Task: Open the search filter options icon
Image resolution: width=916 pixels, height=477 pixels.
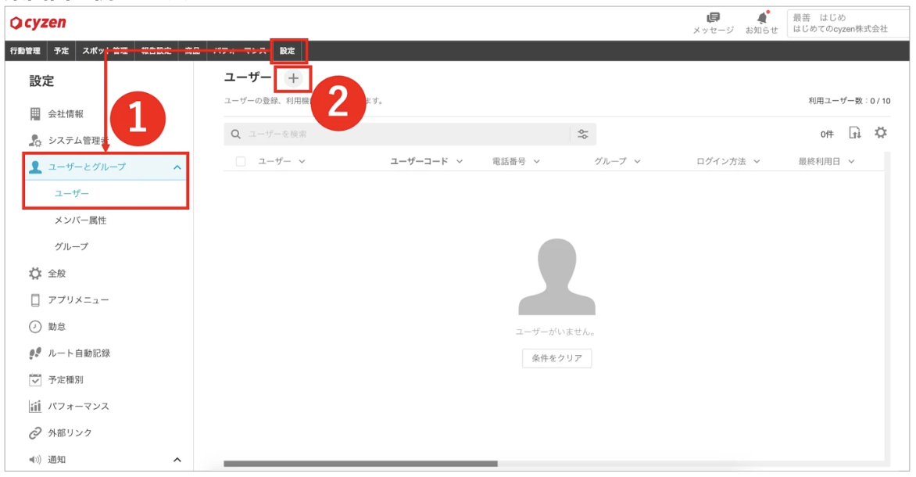Action: click(x=583, y=134)
